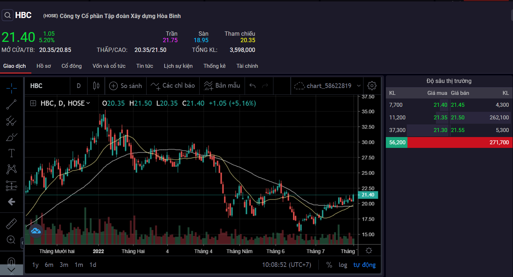Open the measure ruler tool

[12, 224]
